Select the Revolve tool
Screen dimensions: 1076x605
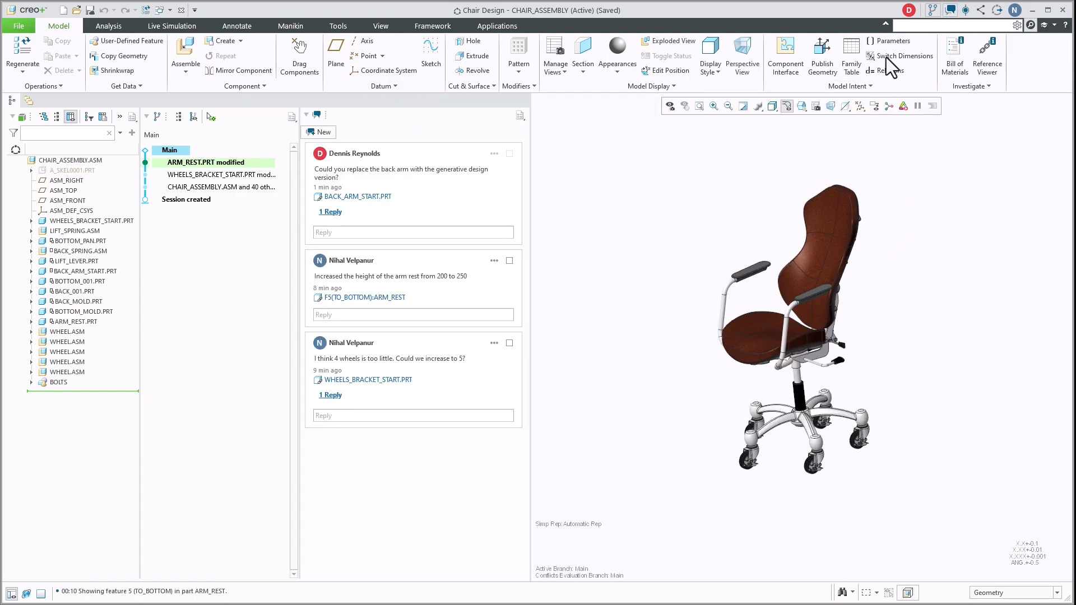pos(472,71)
